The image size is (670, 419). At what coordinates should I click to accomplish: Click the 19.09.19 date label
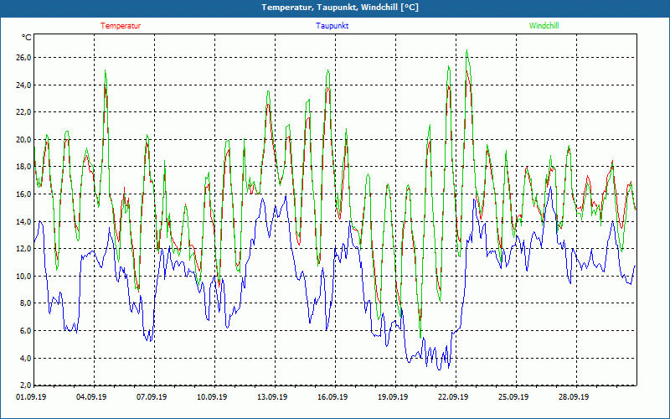click(x=393, y=396)
